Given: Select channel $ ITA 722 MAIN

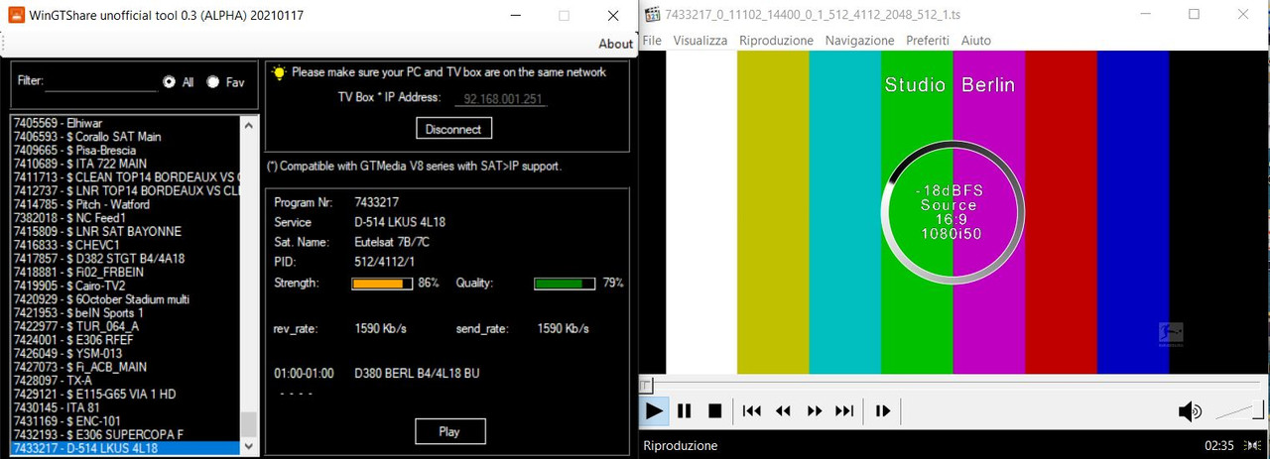Looking at the screenshot, I should click(x=125, y=164).
